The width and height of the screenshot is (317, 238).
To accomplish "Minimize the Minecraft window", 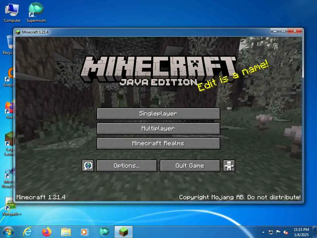I will point(275,31).
